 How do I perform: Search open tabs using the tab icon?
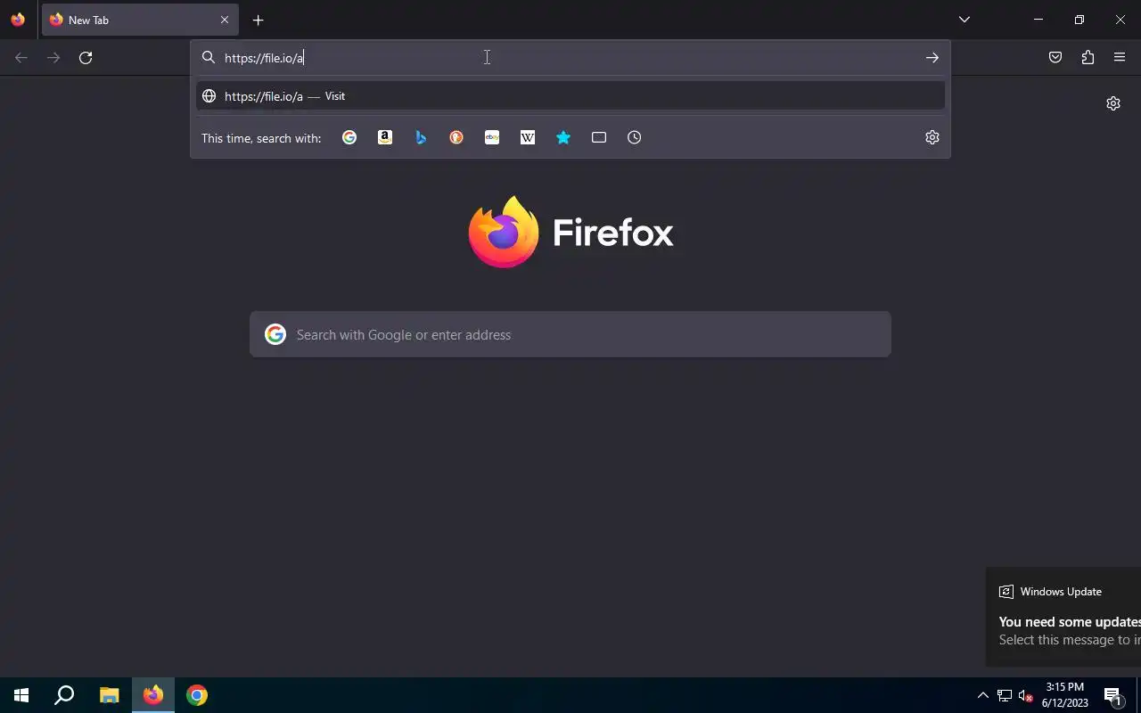click(599, 137)
